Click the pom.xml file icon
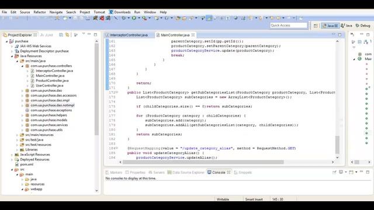 17,164
